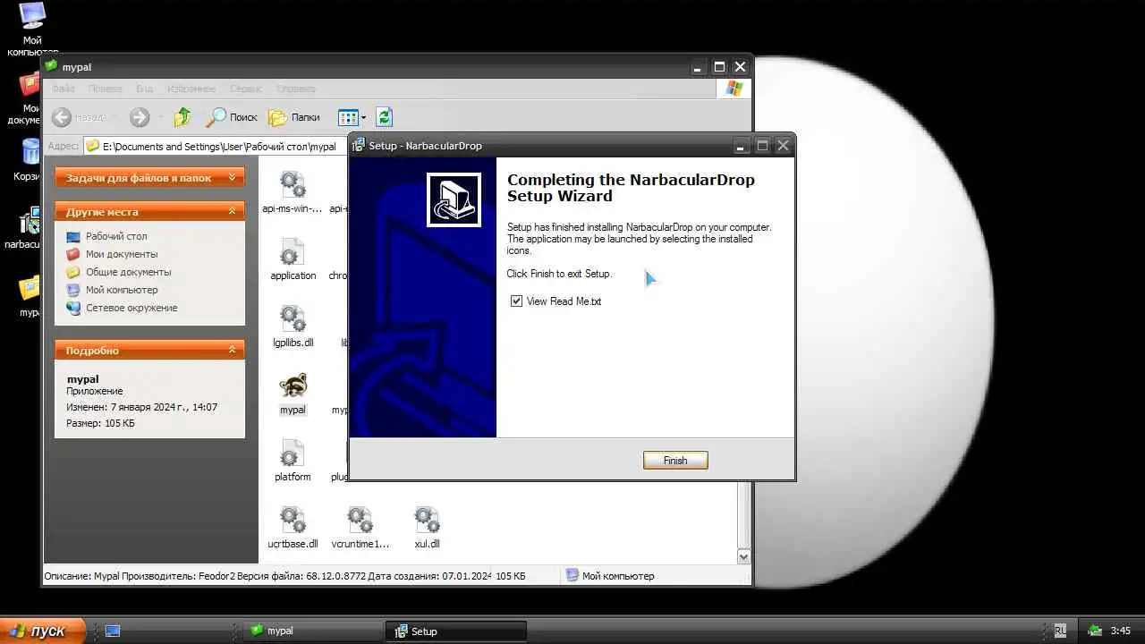
Task: Click the mypal window title bar icon
Action: (x=53, y=67)
